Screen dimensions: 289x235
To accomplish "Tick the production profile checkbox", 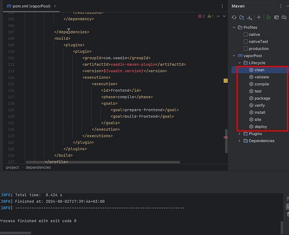I will [245, 49].
